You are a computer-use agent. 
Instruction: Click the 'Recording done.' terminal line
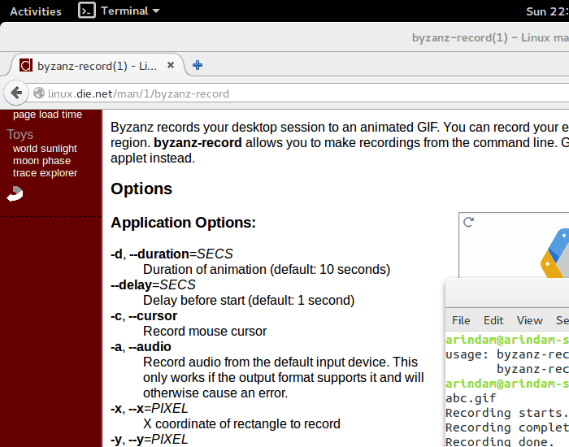(x=500, y=441)
